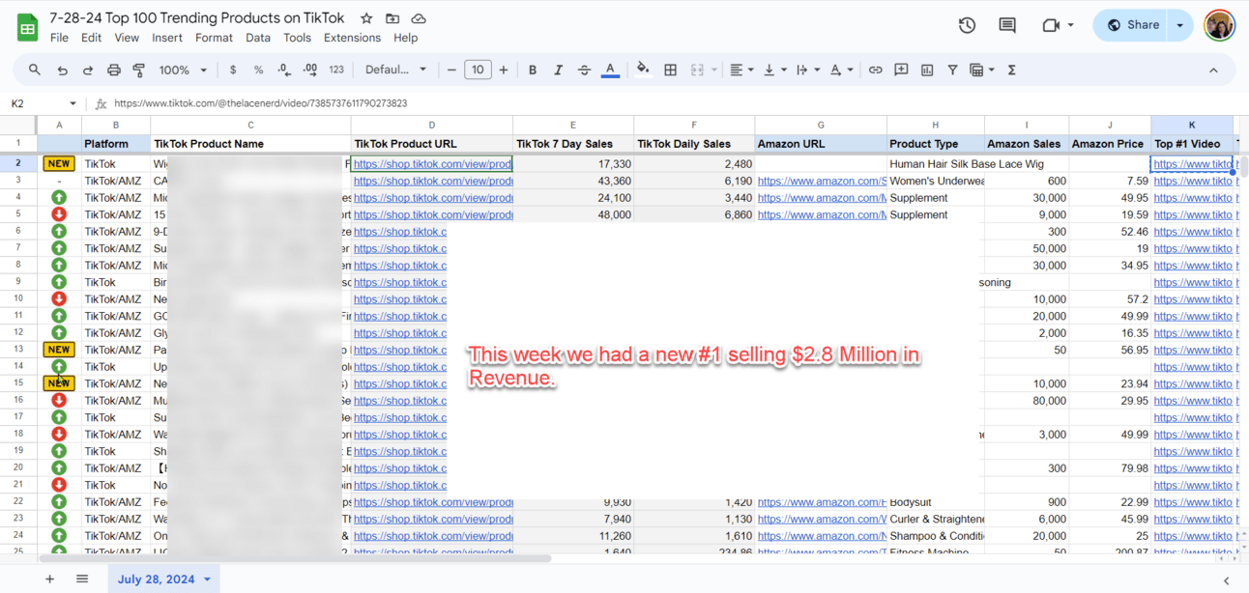Open the Amazon URL link in row 3

point(821,181)
